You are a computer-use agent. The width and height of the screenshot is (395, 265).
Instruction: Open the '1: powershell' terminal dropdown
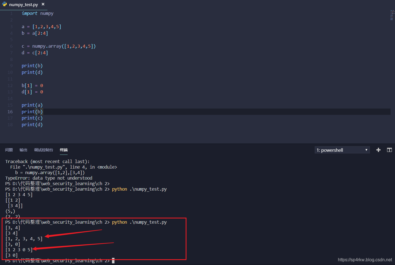(x=342, y=150)
